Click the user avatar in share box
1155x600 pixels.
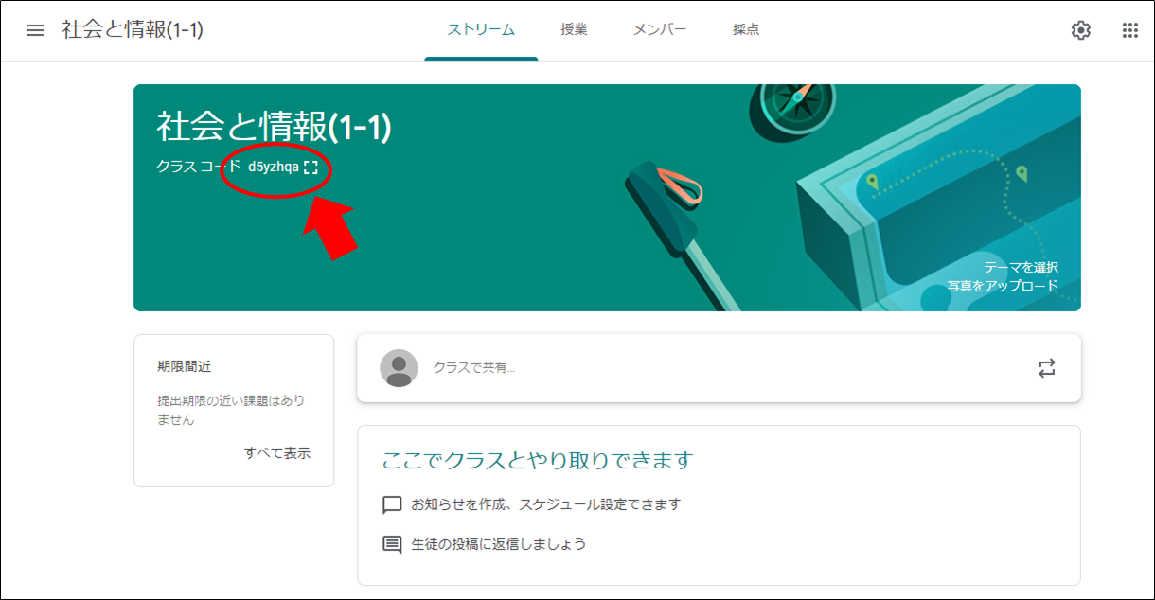pos(399,368)
